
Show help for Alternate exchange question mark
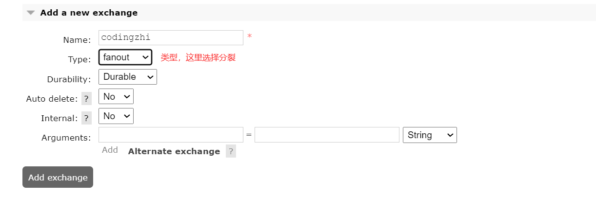(x=231, y=151)
